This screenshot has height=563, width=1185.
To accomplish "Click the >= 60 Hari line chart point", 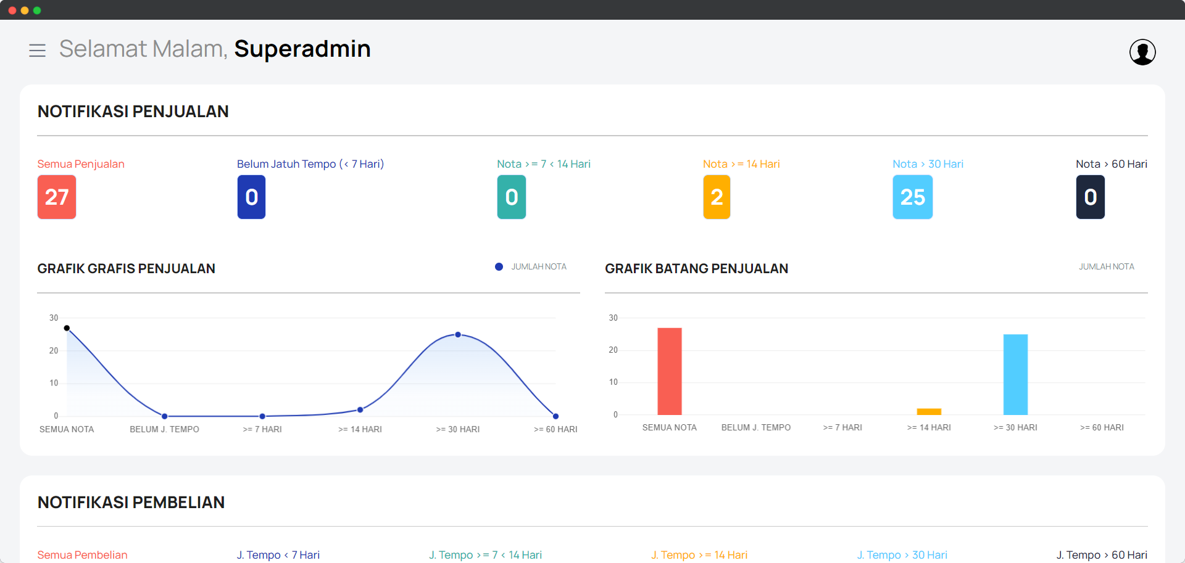I will pos(555,416).
